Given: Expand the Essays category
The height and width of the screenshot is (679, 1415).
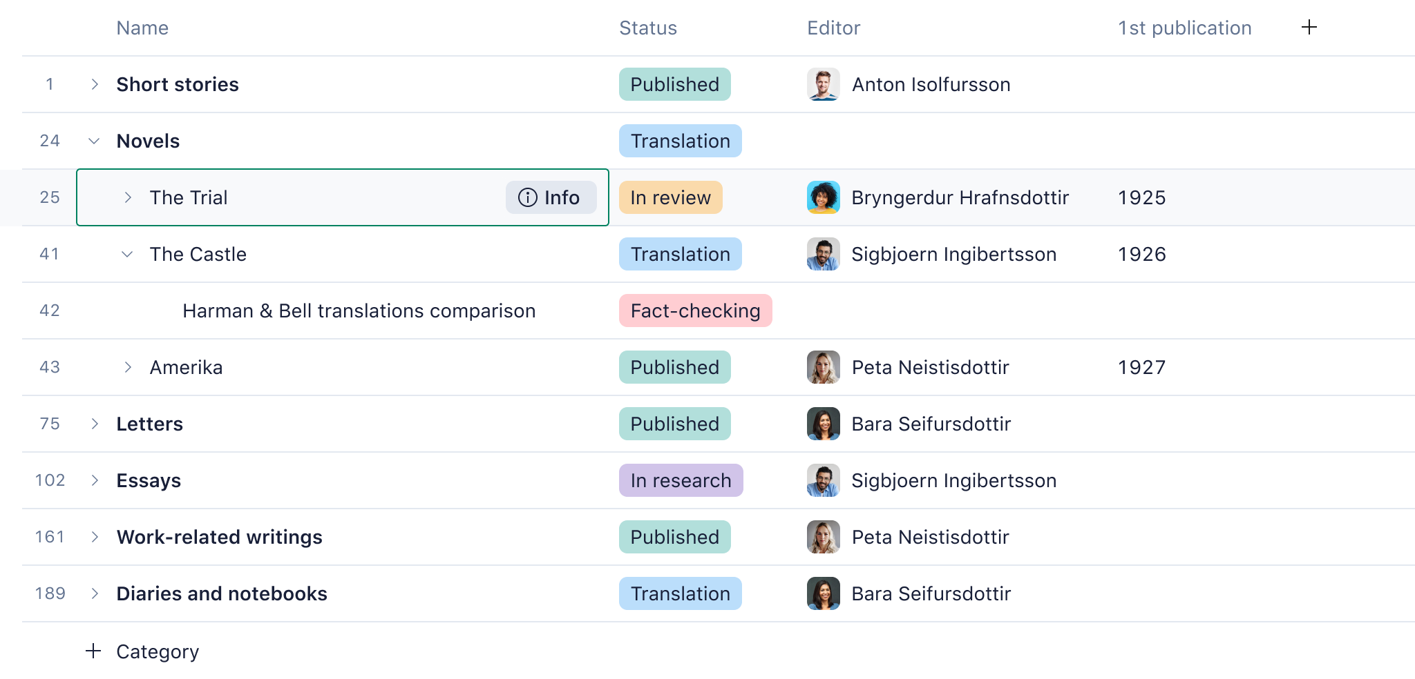Looking at the screenshot, I should point(95,480).
